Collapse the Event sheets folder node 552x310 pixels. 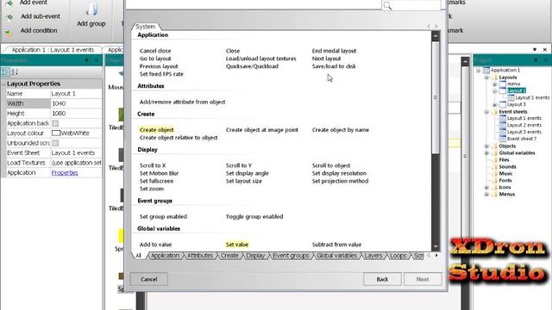click(486, 112)
